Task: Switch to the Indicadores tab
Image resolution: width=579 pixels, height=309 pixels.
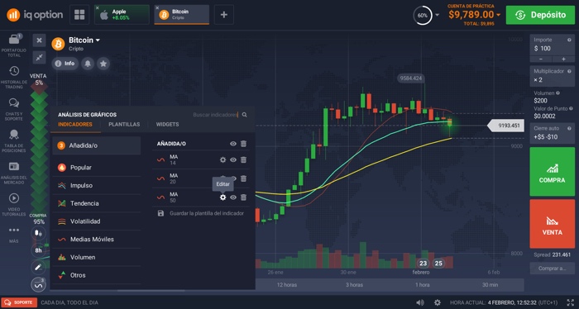Action: (75, 124)
